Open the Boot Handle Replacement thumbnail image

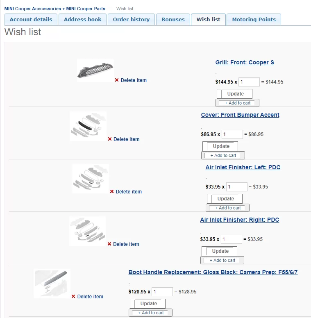pyautogui.click(x=52, y=284)
